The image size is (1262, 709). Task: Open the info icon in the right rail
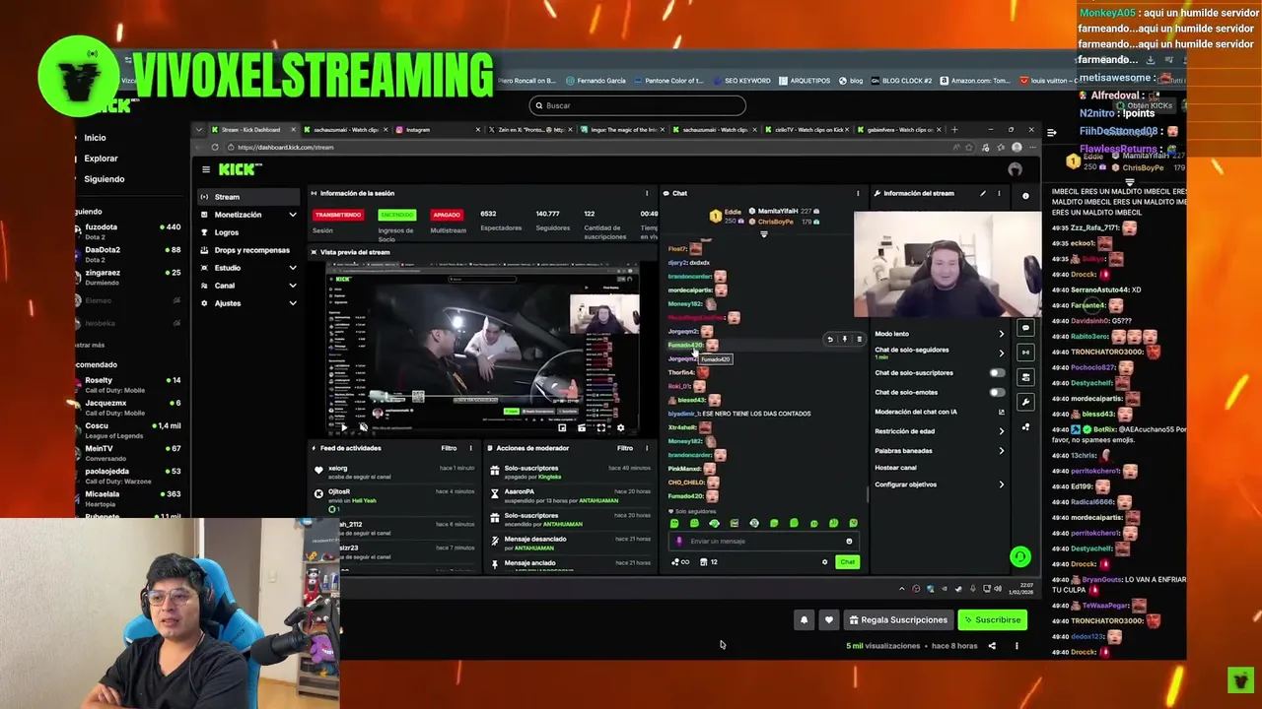pos(1025,196)
